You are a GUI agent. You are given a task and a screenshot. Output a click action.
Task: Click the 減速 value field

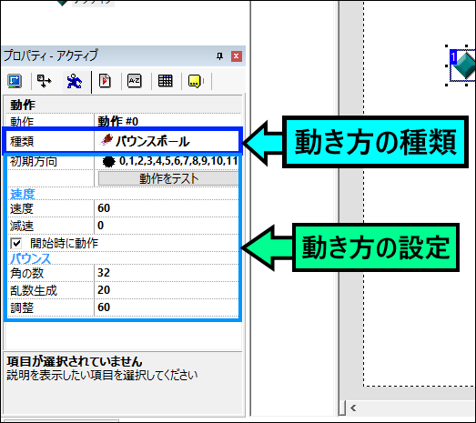(167, 226)
